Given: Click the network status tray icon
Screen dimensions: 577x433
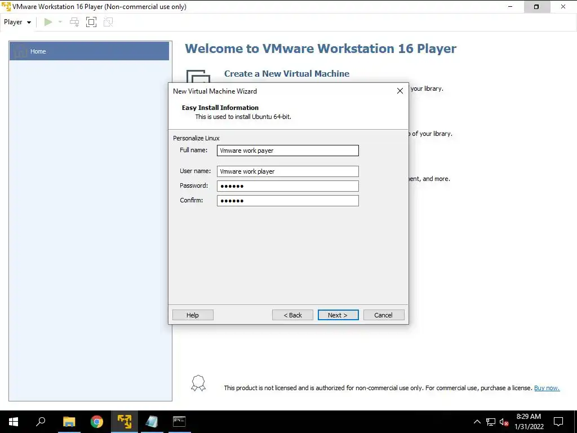Looking at the screenshot, I should point(491,422).
